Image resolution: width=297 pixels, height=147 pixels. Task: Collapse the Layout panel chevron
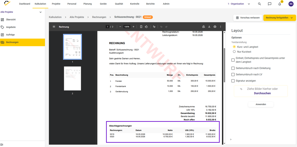click(x=231, y=139)
